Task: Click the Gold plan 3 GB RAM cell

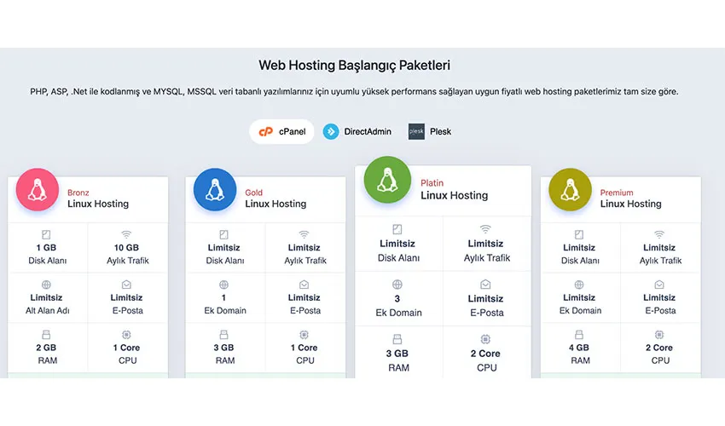Action: [224, 354]
